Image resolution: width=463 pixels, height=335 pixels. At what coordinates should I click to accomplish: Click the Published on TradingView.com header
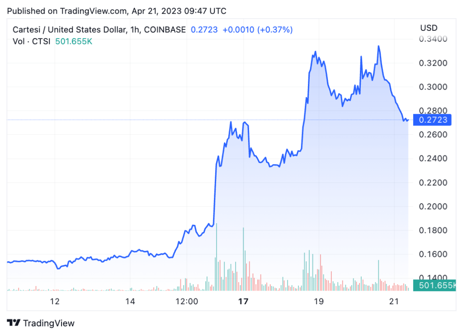117,10
